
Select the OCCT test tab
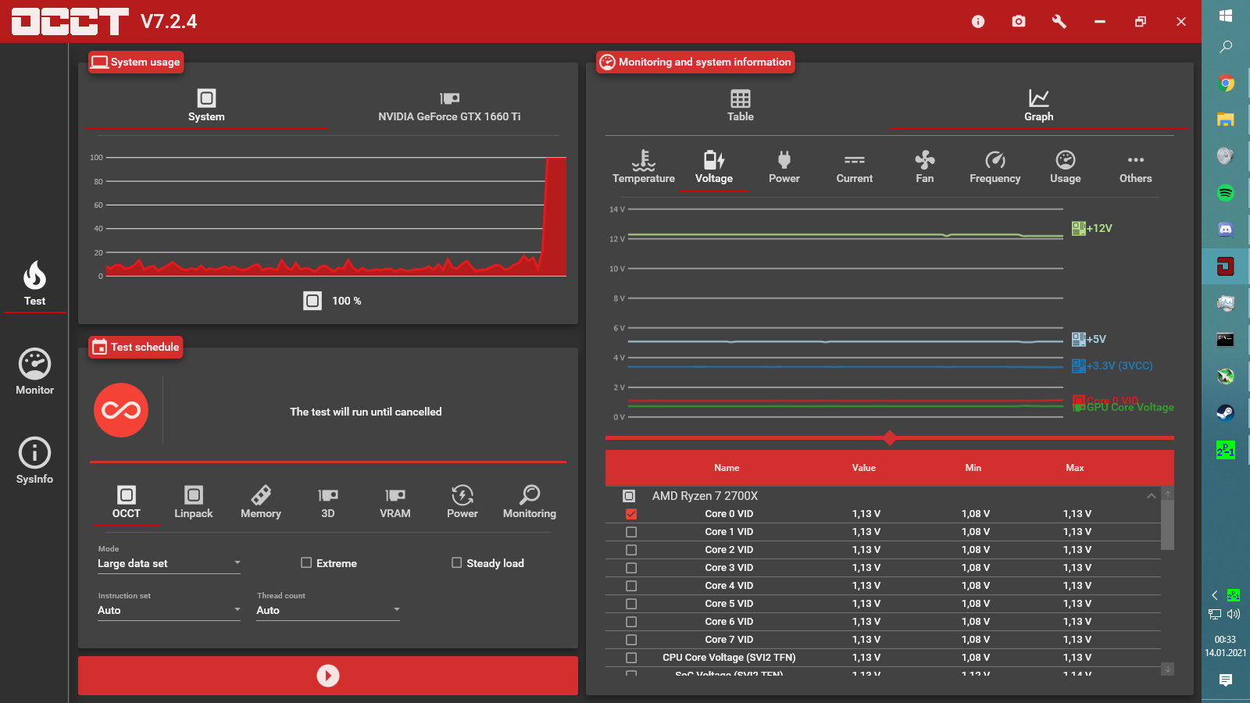click(127, 501)
